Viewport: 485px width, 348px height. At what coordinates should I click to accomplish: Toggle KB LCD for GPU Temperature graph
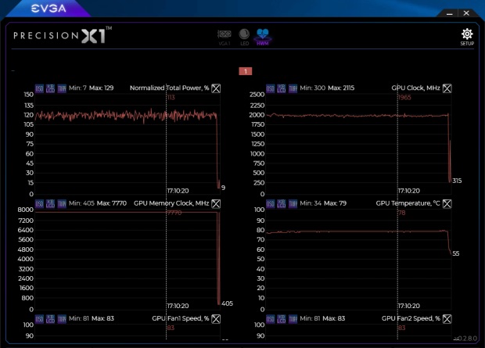(282, 203)
